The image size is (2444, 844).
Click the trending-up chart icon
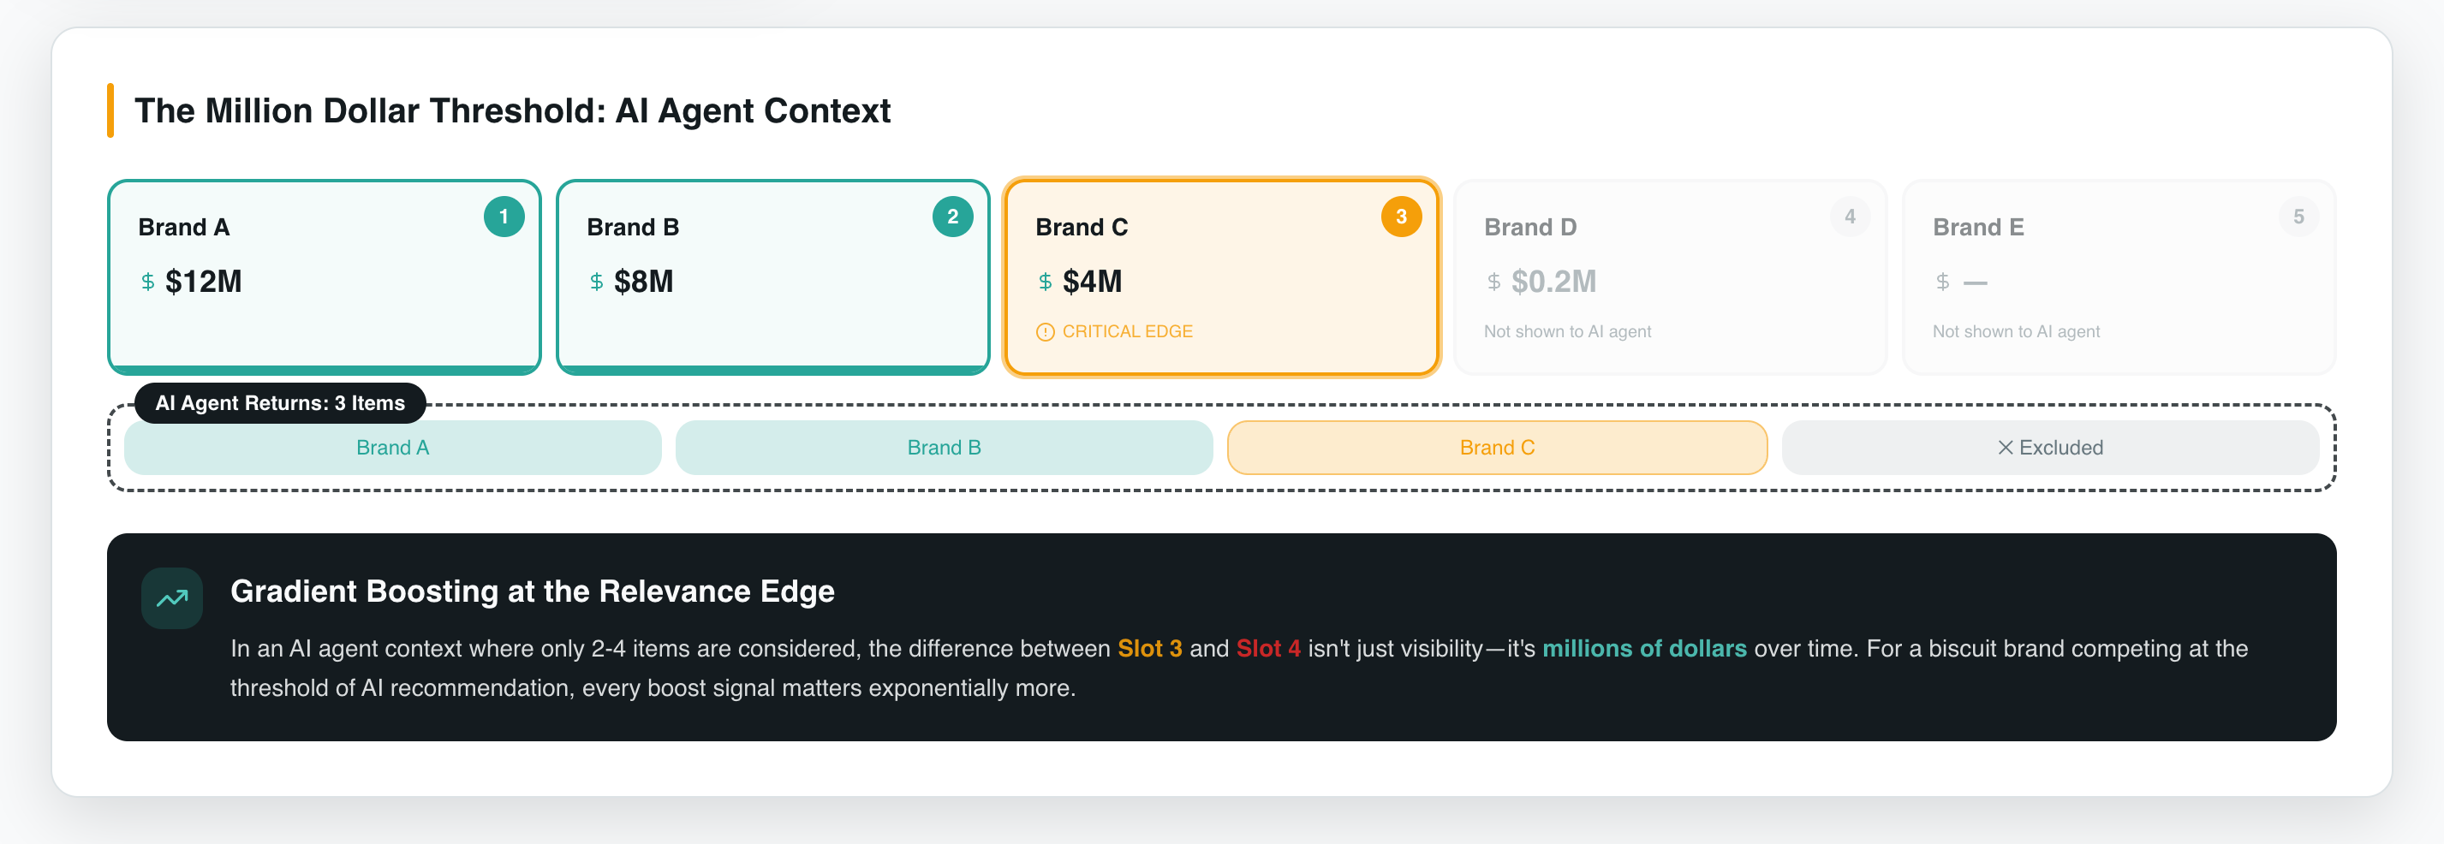172,598
